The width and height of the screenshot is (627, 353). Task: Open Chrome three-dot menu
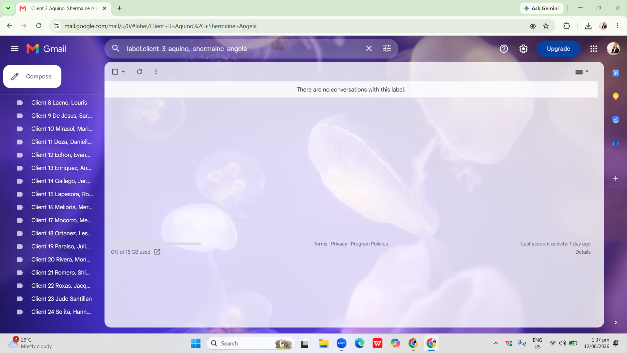pos(618,26)
